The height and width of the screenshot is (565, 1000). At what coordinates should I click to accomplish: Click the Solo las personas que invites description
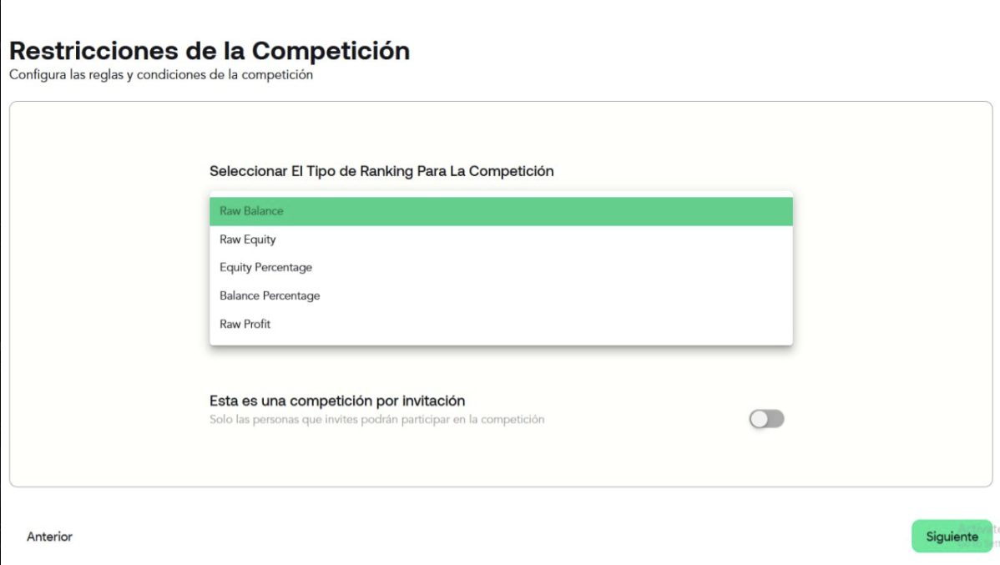[x=376, y=420]
